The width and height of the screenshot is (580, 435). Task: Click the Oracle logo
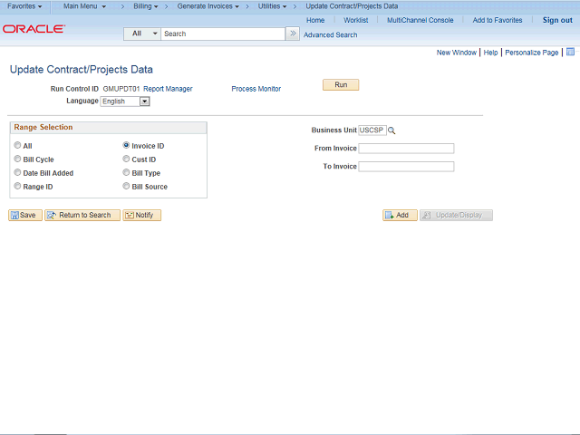pyautogui.click(x=34, y=29)
